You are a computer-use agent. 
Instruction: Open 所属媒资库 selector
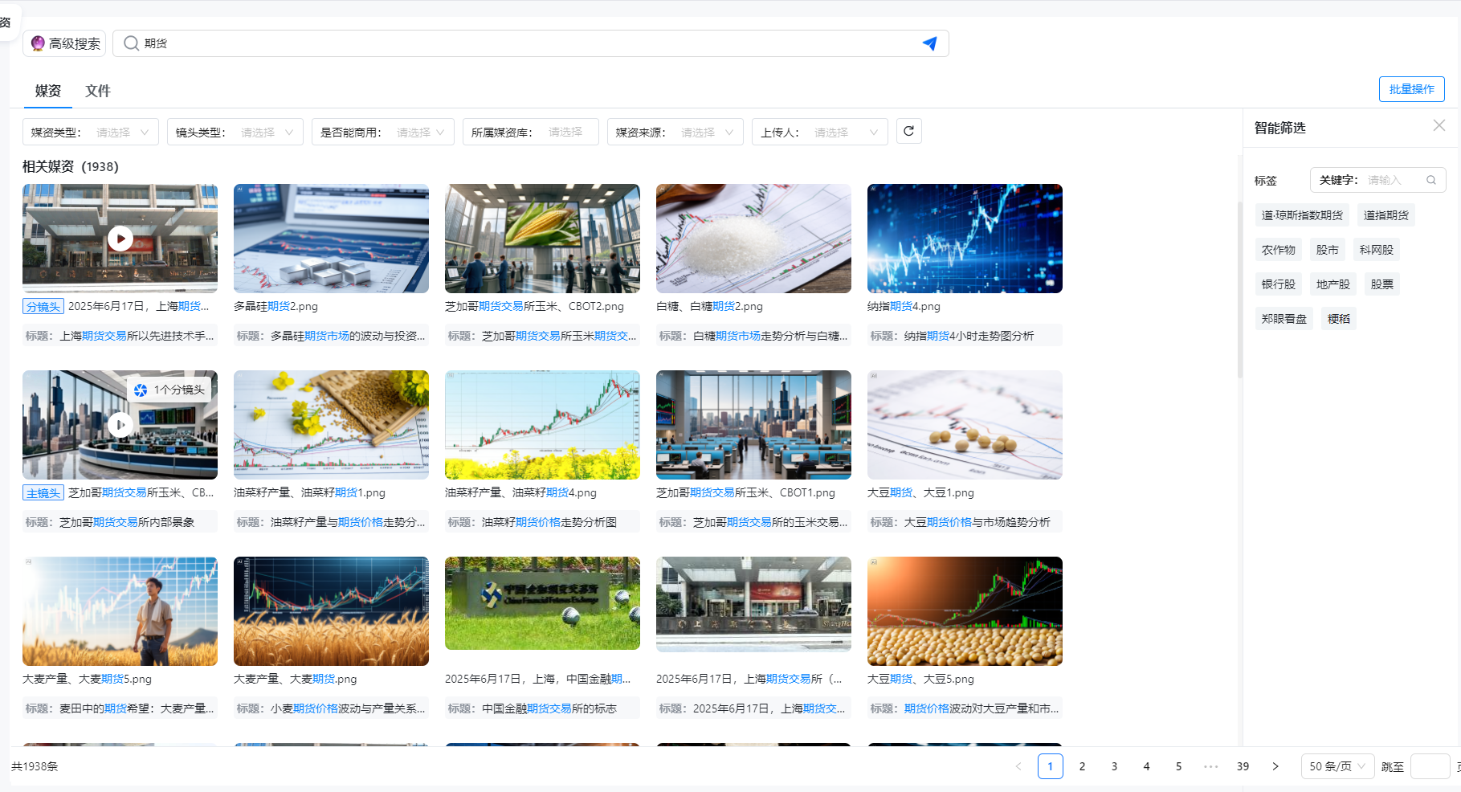pyautogui.click(x=531, y=132)
